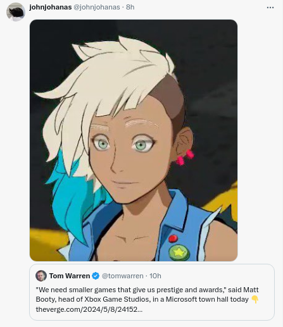Click the pointing-down hand emoji

[x=255, y=299]
